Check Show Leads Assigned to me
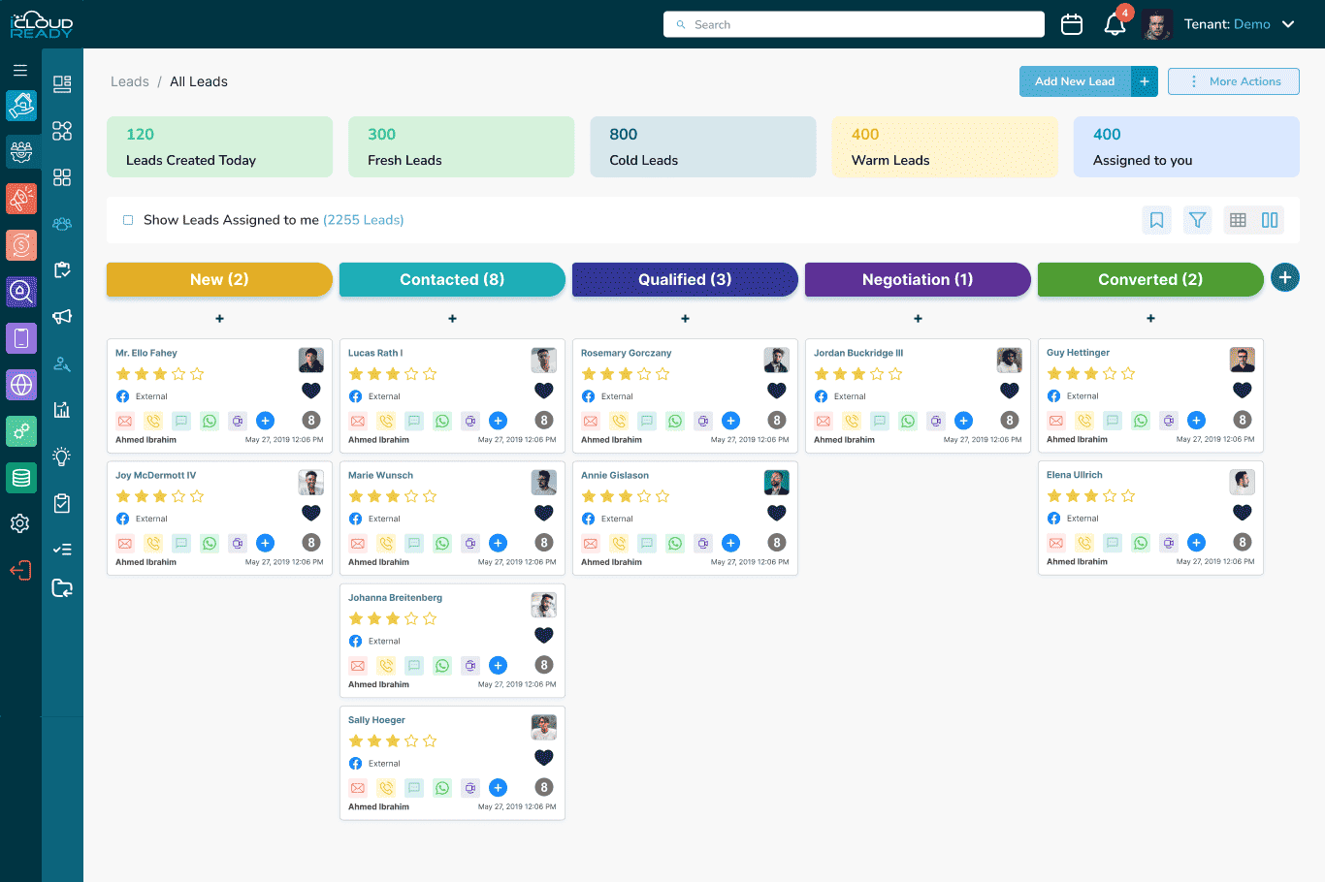This screenshot has height=882, width=1325. click(128, 220)
